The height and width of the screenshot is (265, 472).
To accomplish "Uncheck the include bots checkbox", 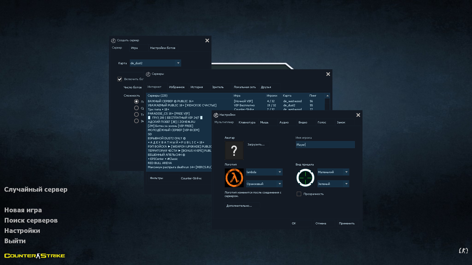I will pos(120,79).
